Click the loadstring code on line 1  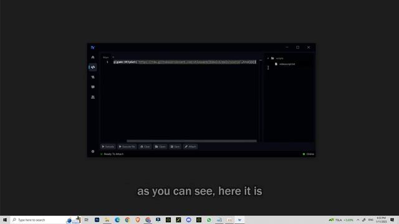(x=185, y=62)
